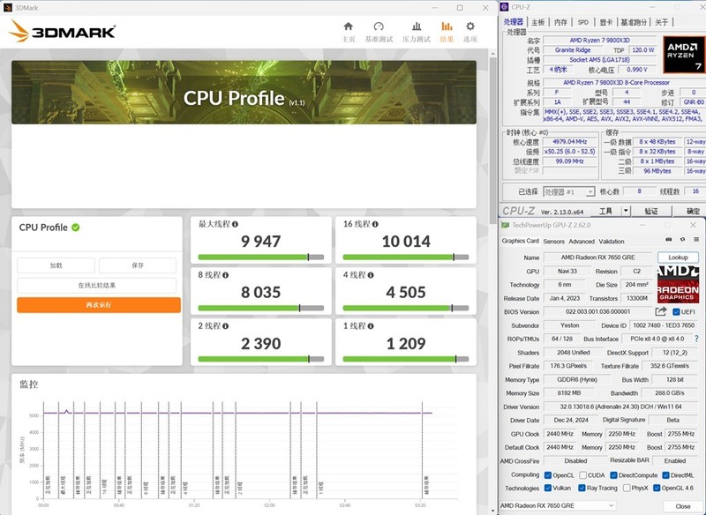Switch to the Sensors tab in GPU-Z
The width and height of the screenshot is (706, 515).
pos(553,241)
